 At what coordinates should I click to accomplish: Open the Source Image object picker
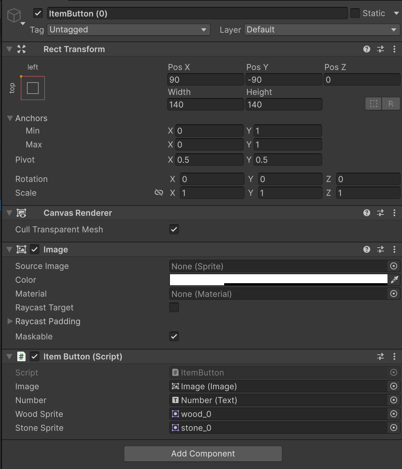click(394, 266)
